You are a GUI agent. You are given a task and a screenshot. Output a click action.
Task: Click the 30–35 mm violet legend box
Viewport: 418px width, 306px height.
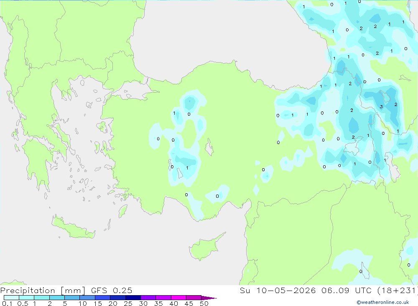[x=148, y=298]
